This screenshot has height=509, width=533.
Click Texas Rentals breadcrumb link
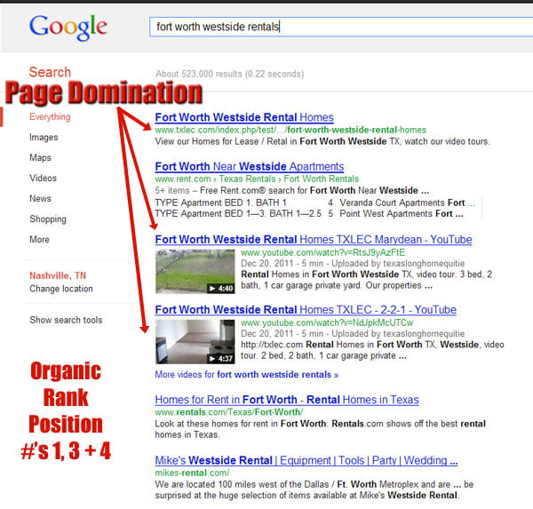247,179
